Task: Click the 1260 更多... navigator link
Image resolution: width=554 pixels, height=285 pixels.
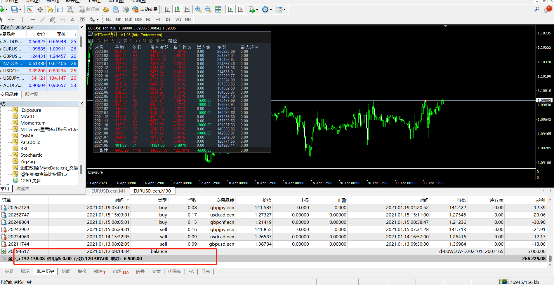Action: point(32,181)
